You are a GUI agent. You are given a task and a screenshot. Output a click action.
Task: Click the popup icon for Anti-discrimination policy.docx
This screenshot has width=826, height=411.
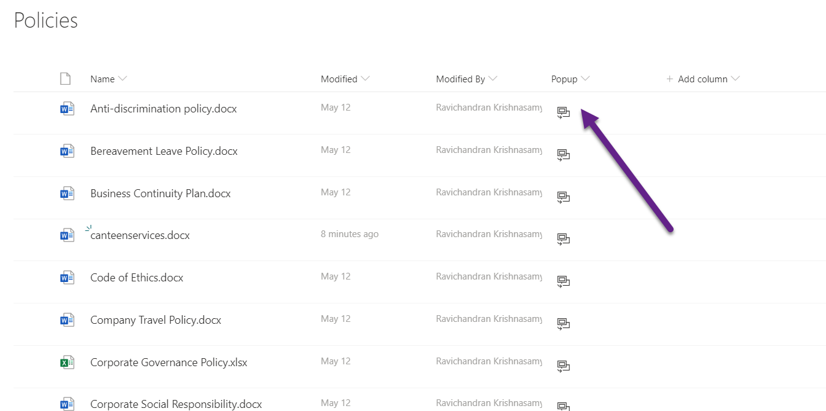point(563,112)
